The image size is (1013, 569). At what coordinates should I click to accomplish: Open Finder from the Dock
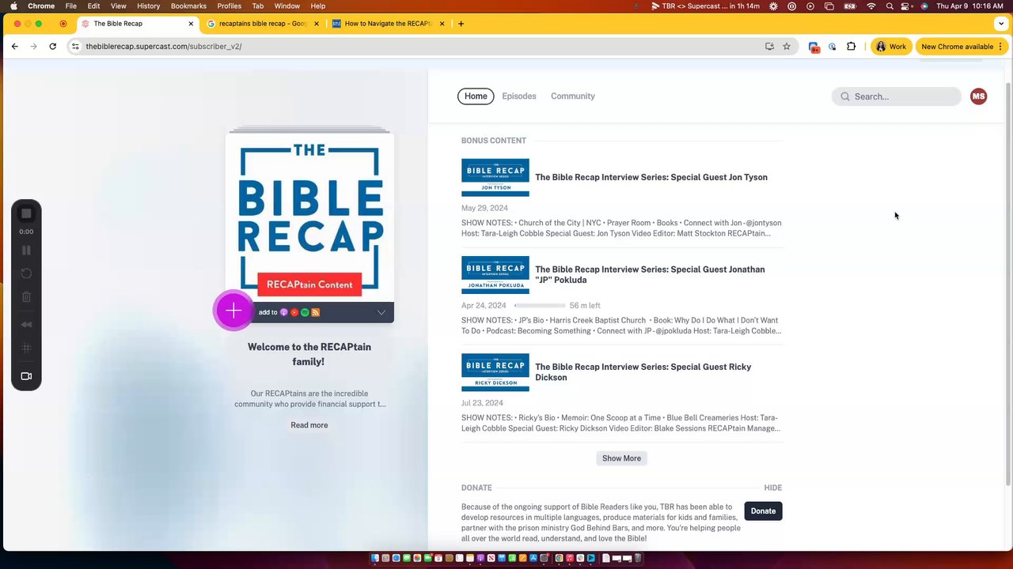point(375,558)
